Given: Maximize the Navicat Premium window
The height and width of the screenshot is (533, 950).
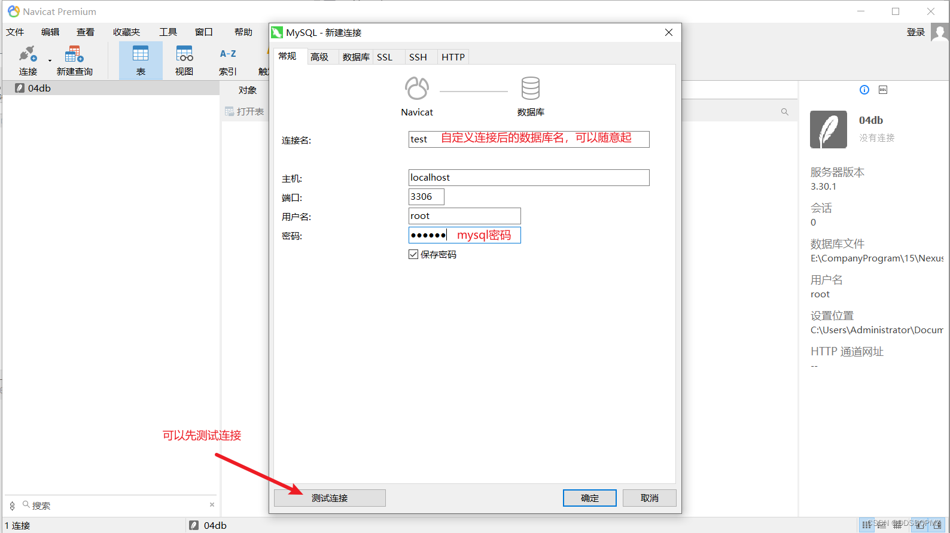Looking at the screenshot, I should [896, 11].
